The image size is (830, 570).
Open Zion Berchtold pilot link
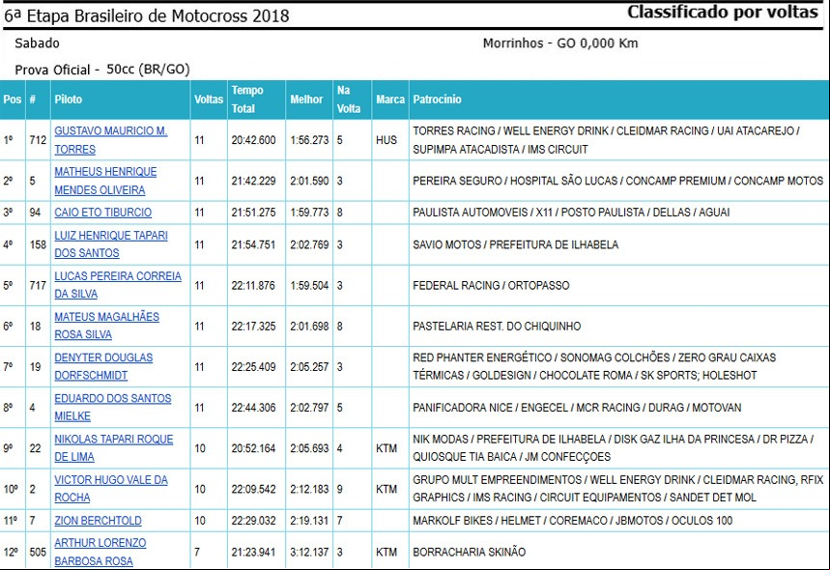98,521
